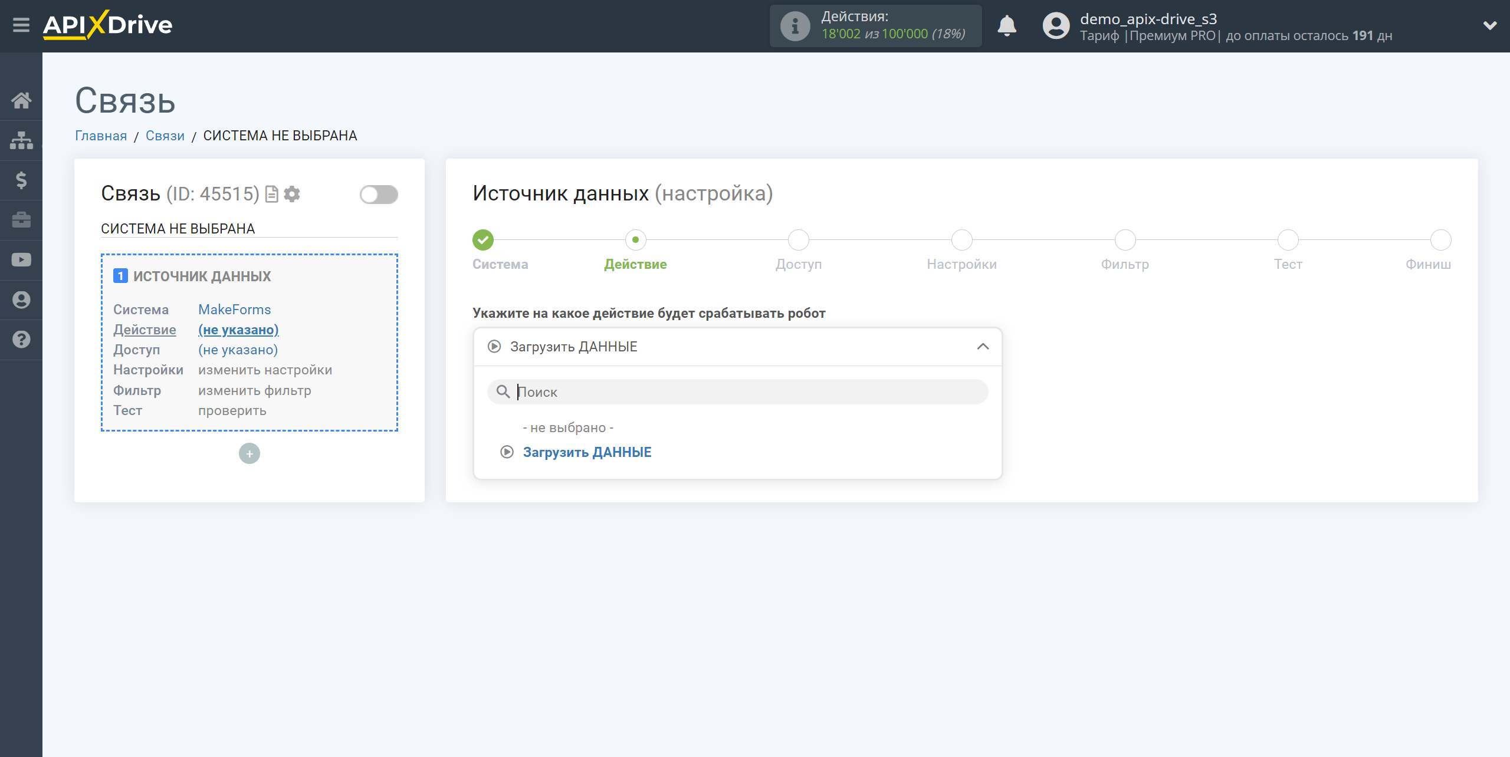This screenshot has height=757, width=1510.
Task: Click the add new block plus button
Action: (x=249, y=453)
